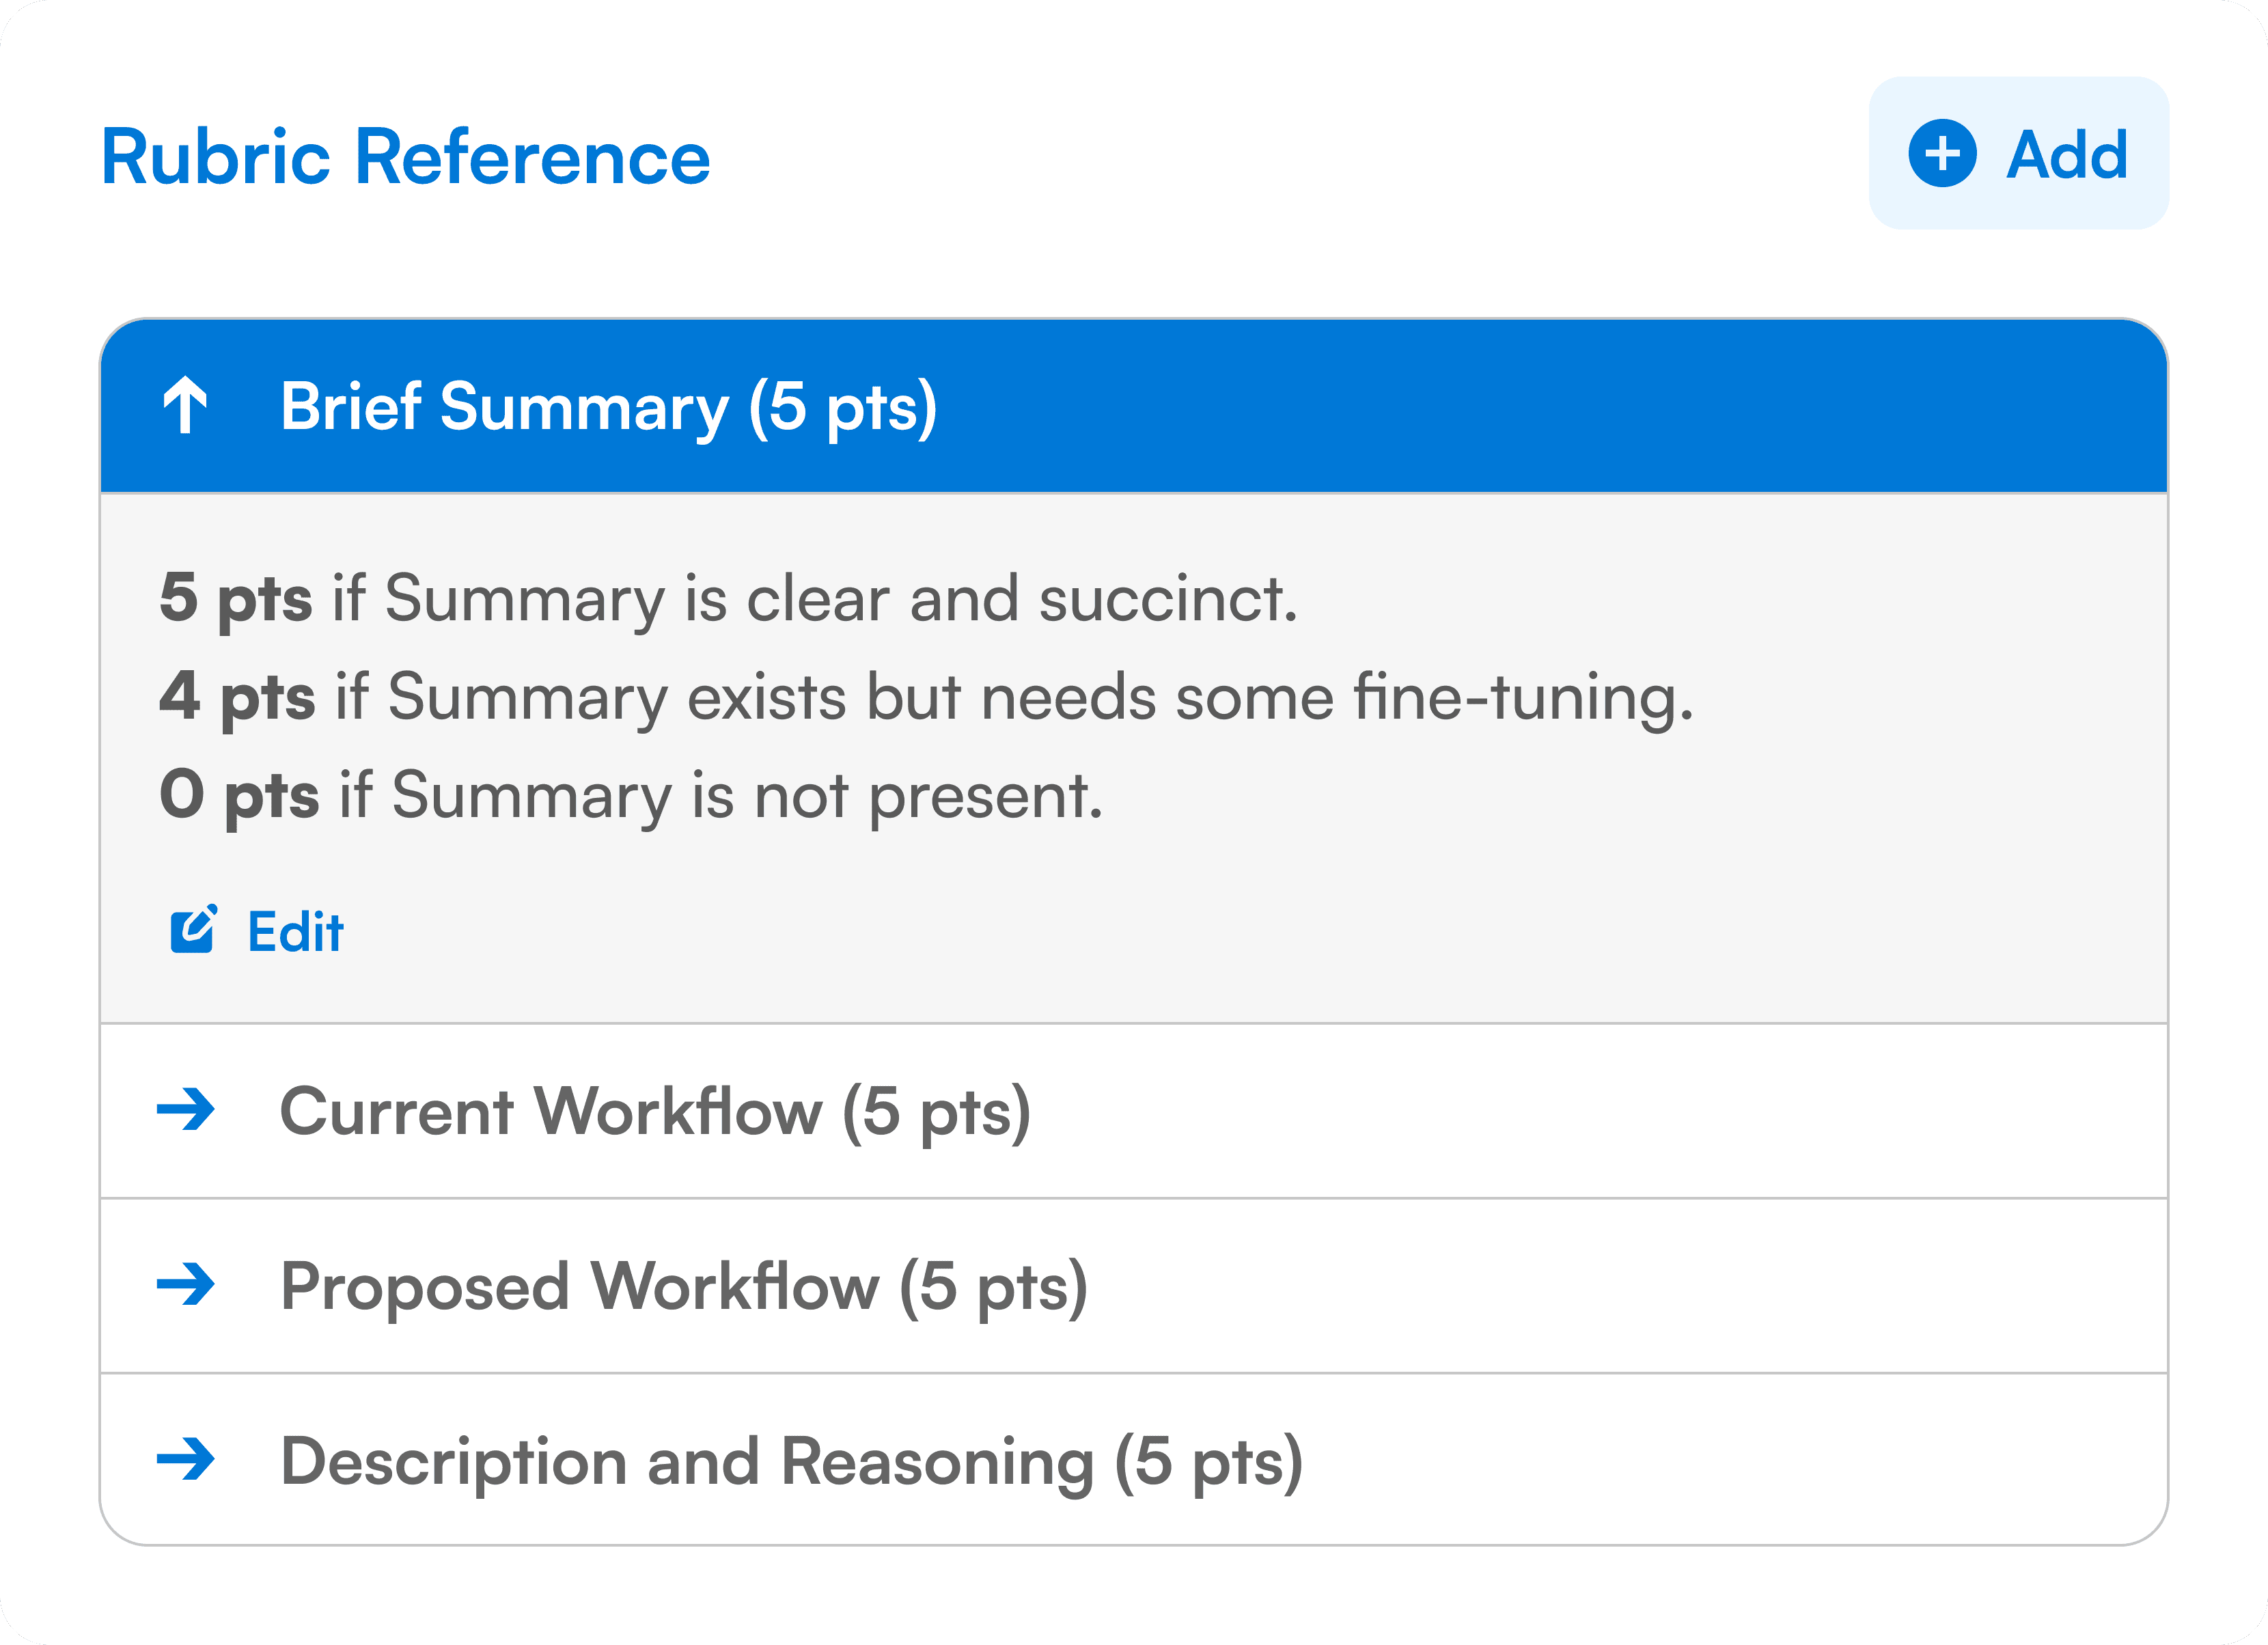Select the Current Workflow (5 pts) row title
The image size is (2268, 1645).
click(x=655, y=1111)
